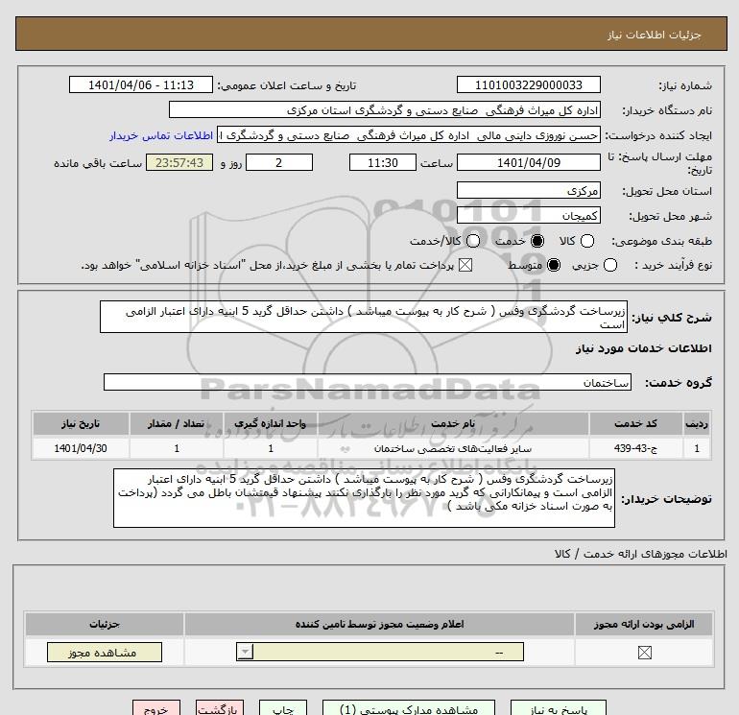
Task: Click the کد خدمت column header
Action: (x=635, y=423)
